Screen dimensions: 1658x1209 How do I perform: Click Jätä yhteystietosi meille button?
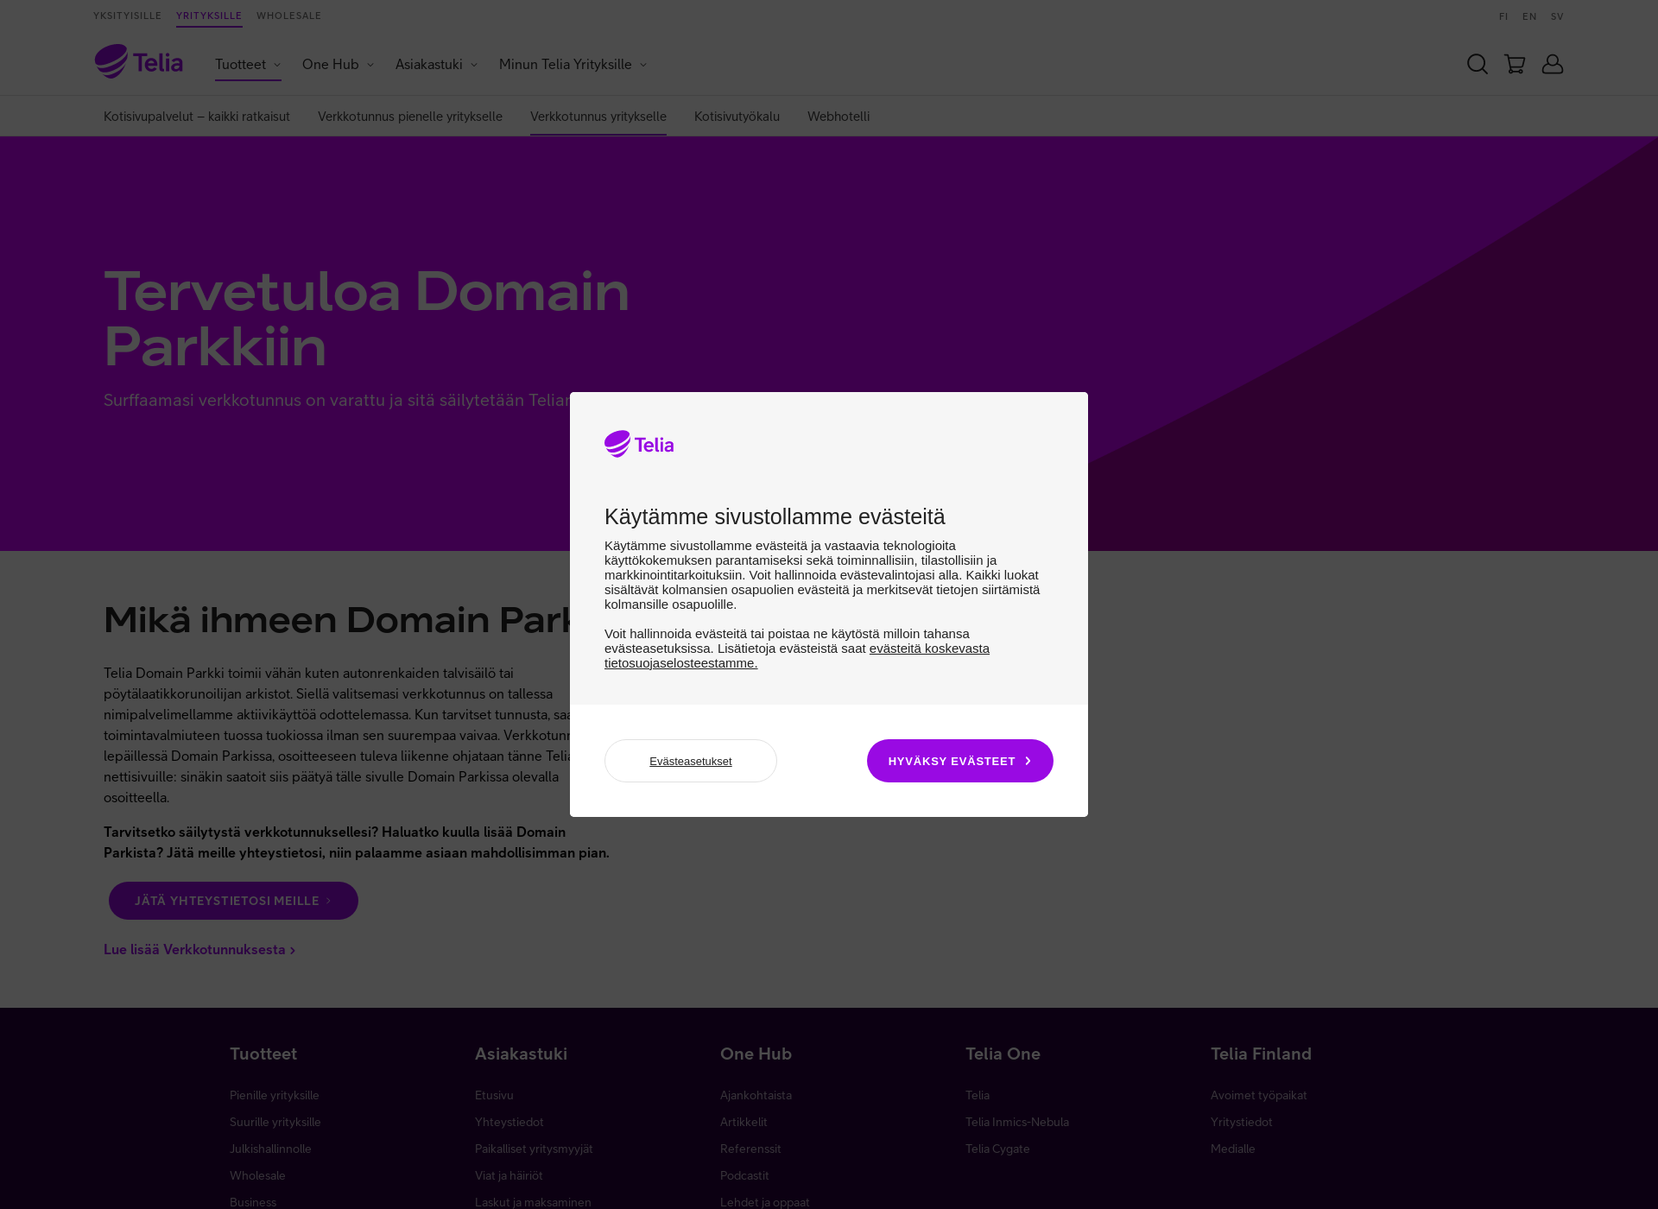tap(233, 900)
